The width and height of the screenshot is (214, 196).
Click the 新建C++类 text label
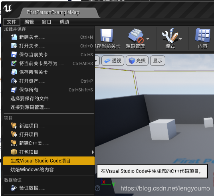pyautogui.click(x=34, y=143)
